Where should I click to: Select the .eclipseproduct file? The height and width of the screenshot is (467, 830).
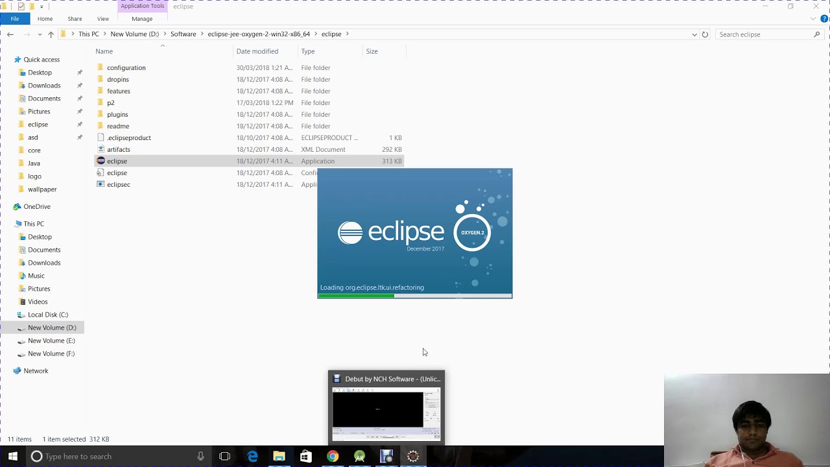click(x=128, y=138)
